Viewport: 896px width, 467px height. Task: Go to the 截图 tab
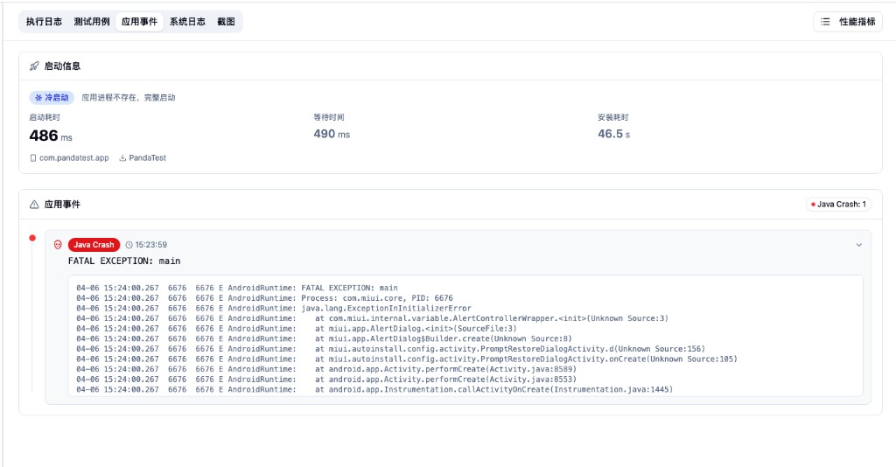(x=226, y=22)
